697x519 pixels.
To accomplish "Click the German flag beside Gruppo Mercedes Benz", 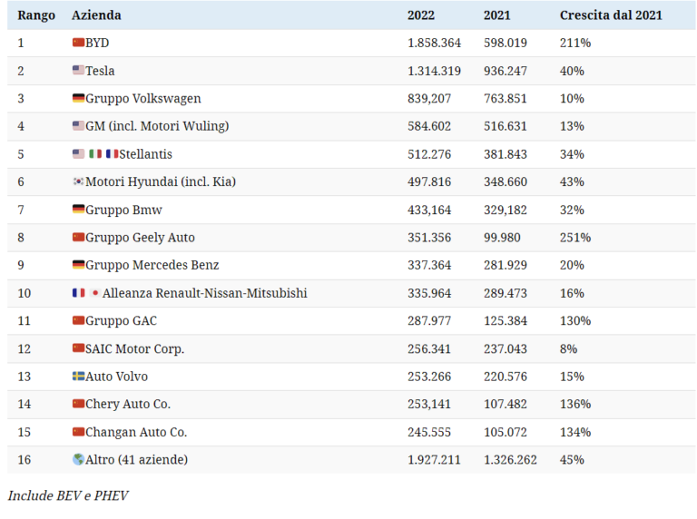I will tap(78, 264).
